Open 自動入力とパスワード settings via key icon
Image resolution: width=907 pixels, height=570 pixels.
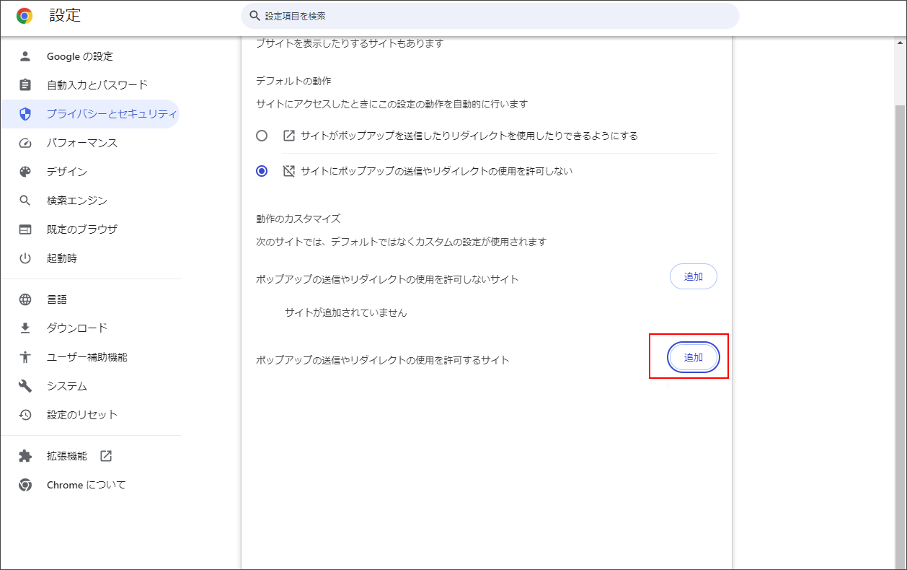coord(25,84)
